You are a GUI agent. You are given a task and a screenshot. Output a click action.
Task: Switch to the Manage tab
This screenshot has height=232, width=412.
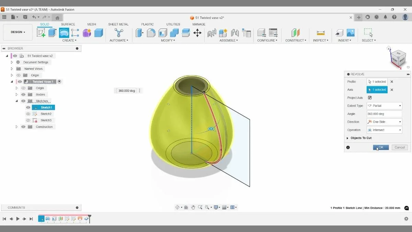(199, 24)
